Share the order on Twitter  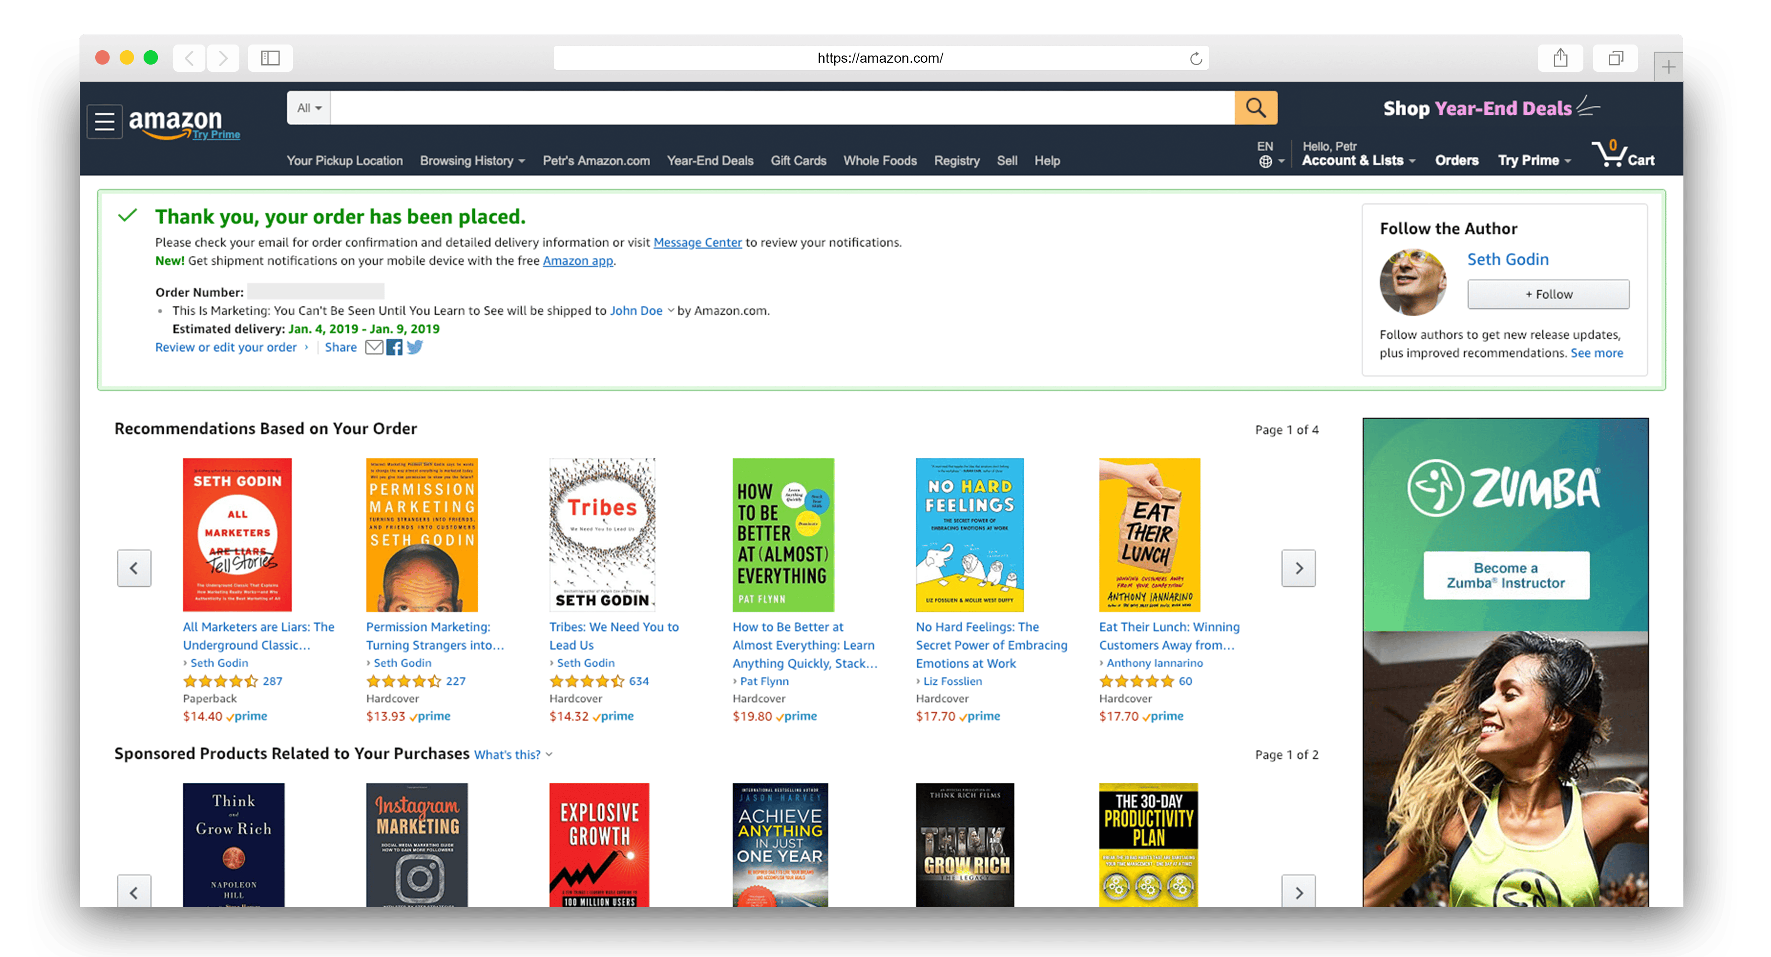pyautogui.click(x=415, y=347)
